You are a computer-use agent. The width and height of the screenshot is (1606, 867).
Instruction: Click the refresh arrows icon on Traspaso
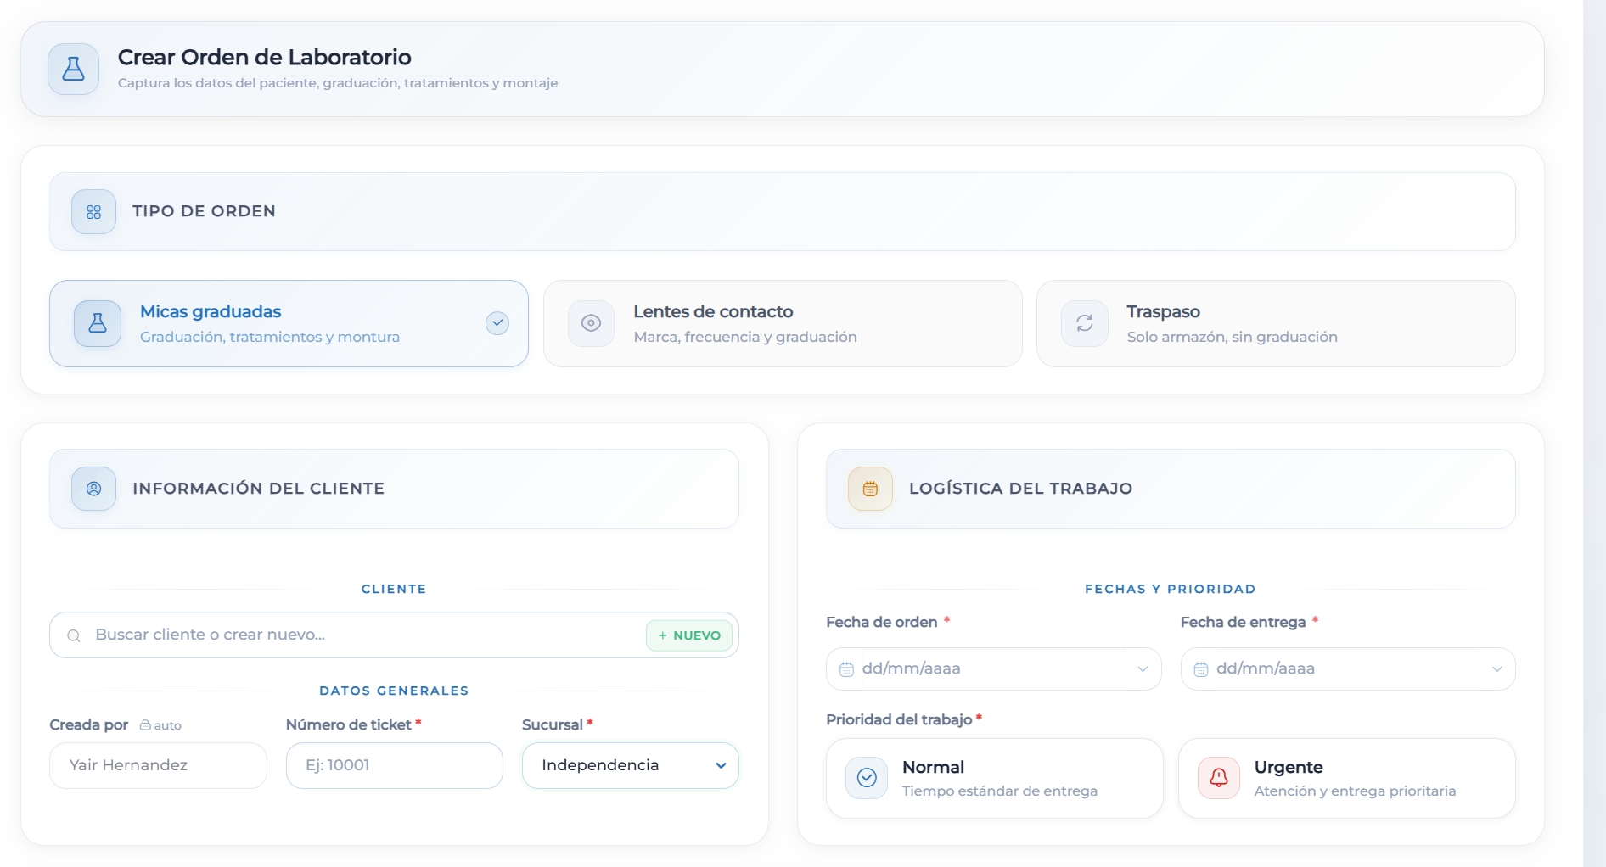click(x=1085, y=323)
